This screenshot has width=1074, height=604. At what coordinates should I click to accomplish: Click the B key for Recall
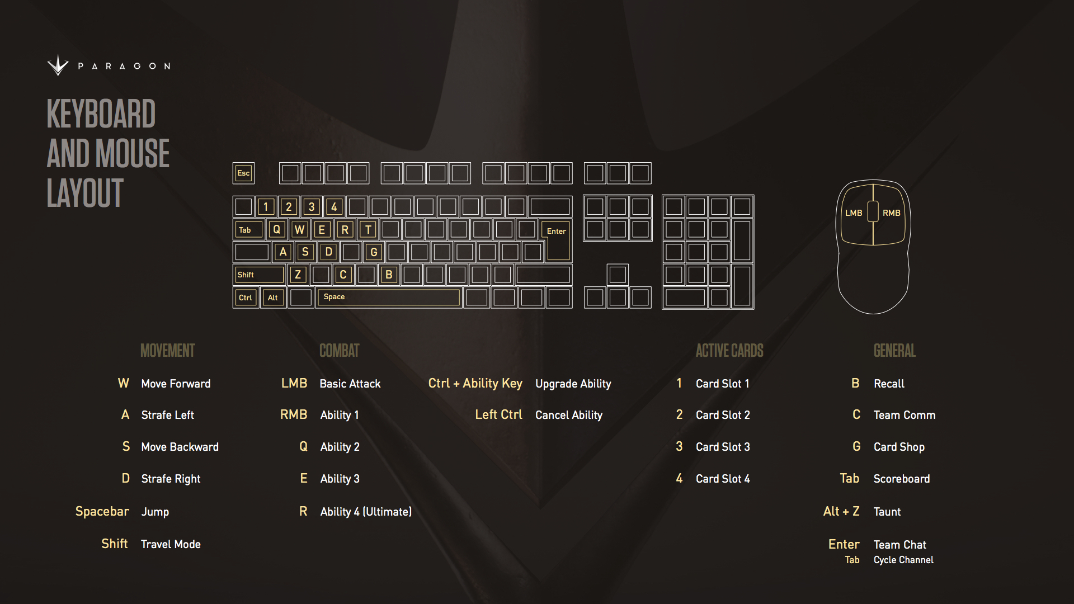coord(389,275)
